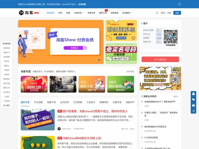Open the 淘客流量、工具 scan ad
This screenshot has width=199, height=149.
(160, 78)
